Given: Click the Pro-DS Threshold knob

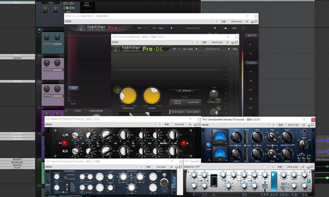Looking at the screenshot, I should click(x=128, y=96).
